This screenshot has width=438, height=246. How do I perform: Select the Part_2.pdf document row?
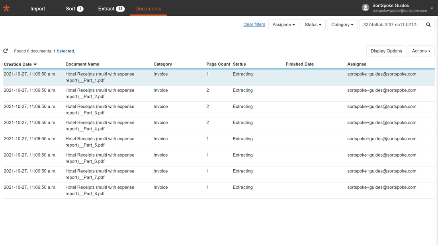click(219, 93)
